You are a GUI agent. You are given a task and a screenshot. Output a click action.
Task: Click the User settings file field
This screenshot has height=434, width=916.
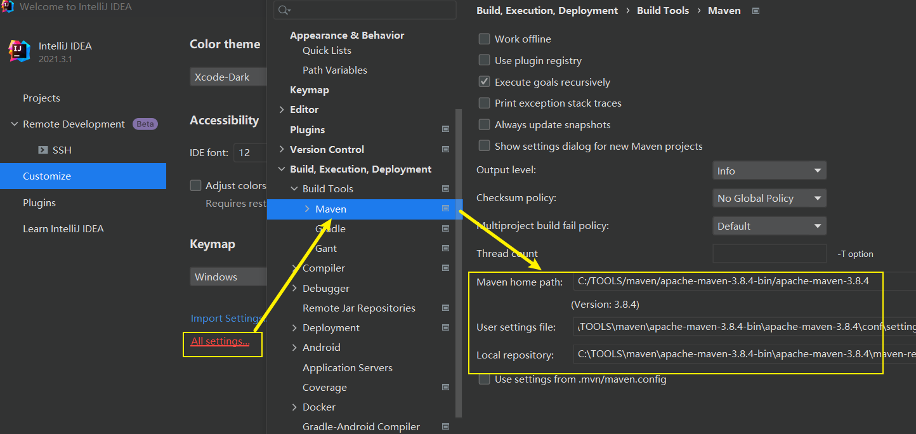(x=745, y=327)
